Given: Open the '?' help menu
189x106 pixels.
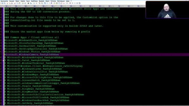Looking at the screenshot, I should coord(71,1).
